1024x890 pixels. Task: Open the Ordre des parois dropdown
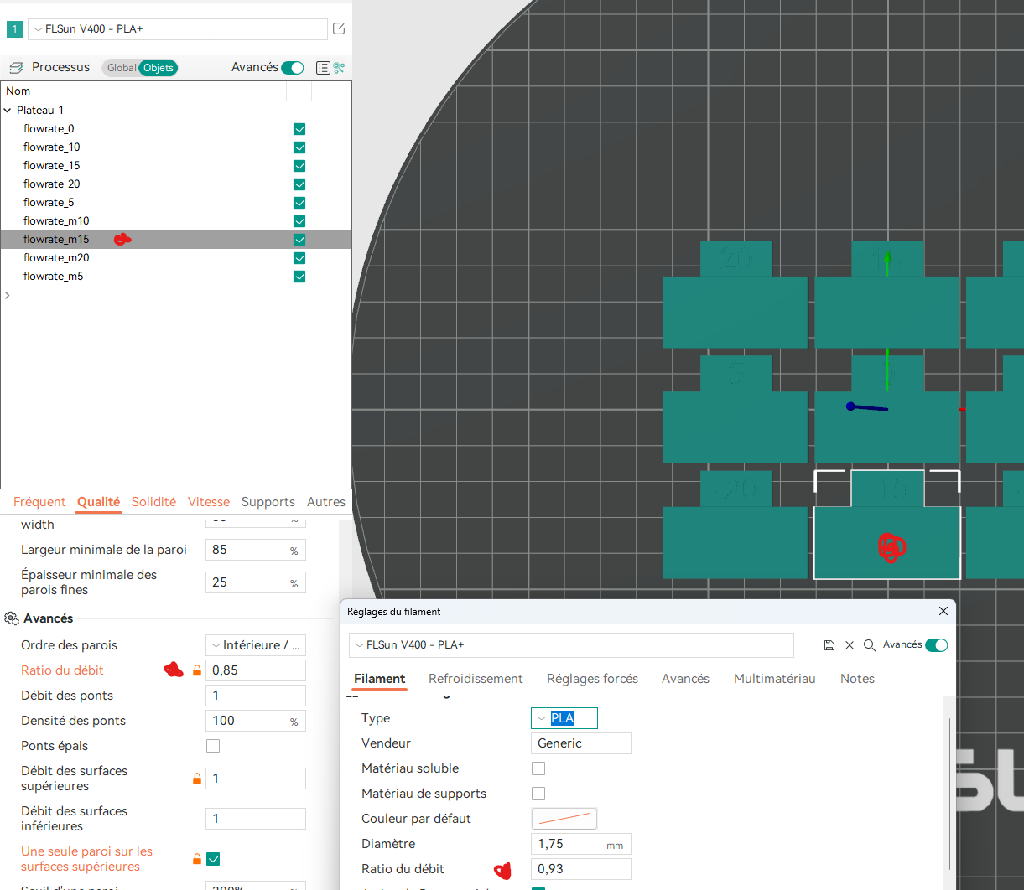(x=256, y=645)
